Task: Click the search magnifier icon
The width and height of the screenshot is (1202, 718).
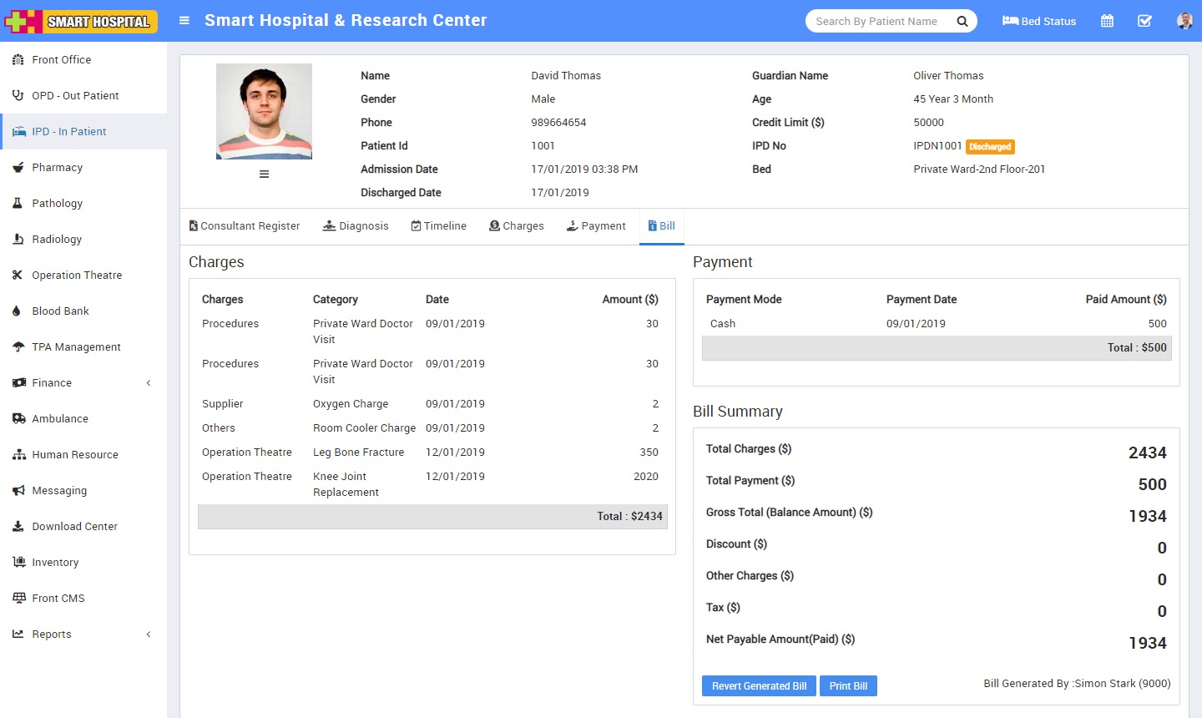Action: pos(962,22)
